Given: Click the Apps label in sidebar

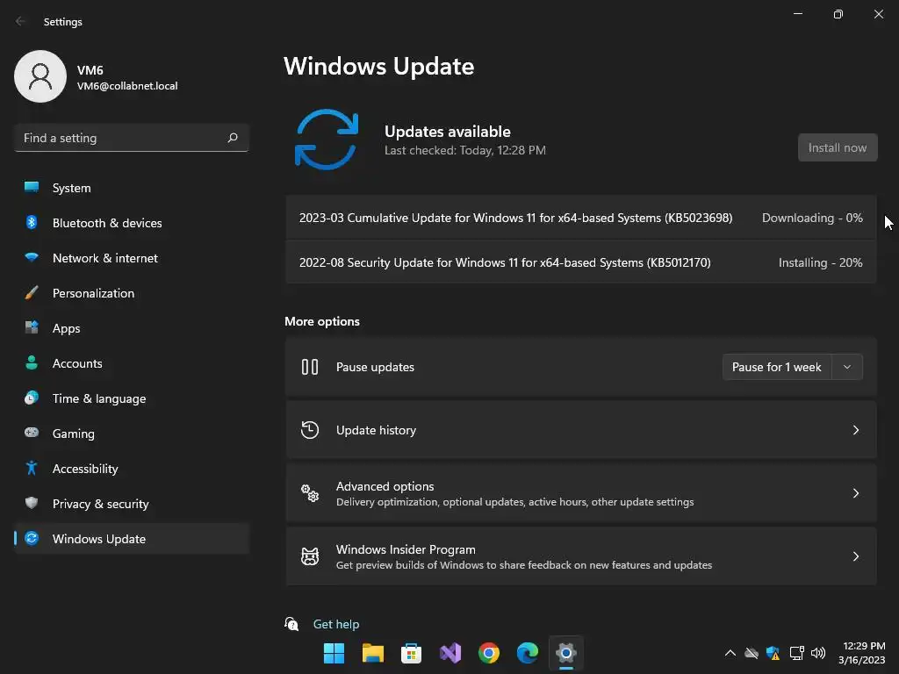Looking at the screenshot, I should click(x=66, y=328).
